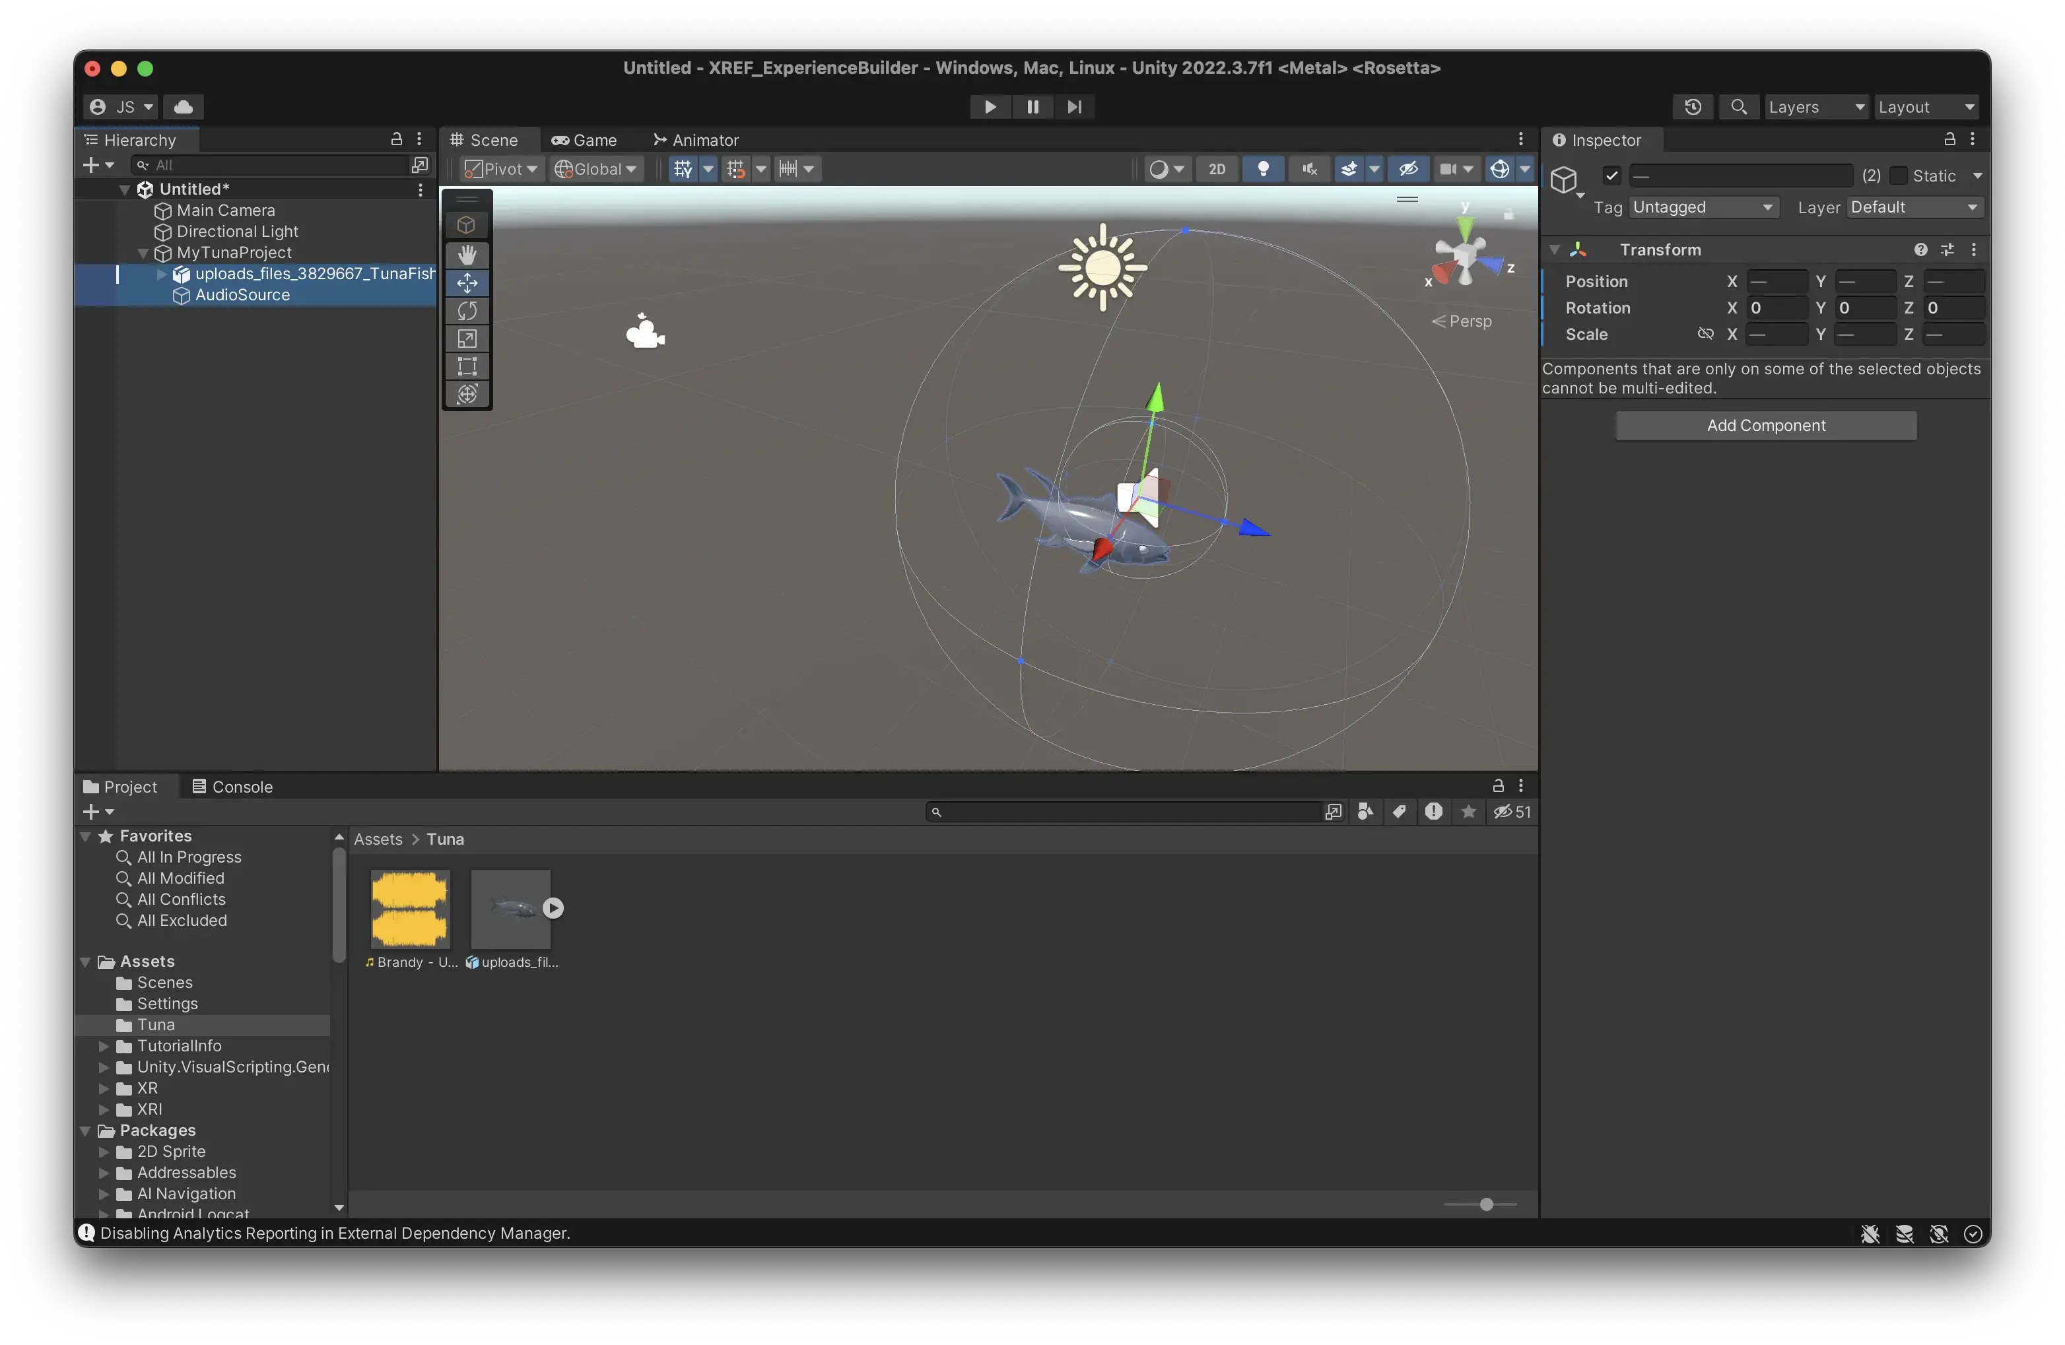This screenshot has width=2065, height=1345.
Task: Open Undo History button
Action: (x=1692, y=107)
